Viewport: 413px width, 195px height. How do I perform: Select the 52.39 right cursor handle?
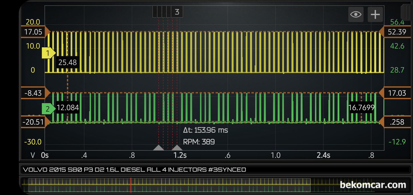tap(396, 32)
